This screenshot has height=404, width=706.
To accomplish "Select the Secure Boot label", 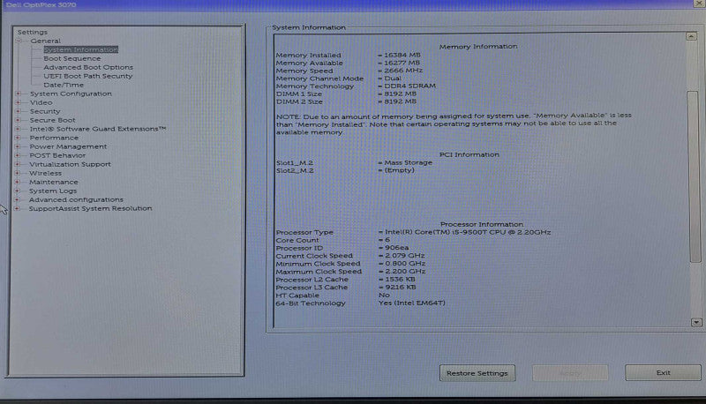I will click(x=52, y=120).
